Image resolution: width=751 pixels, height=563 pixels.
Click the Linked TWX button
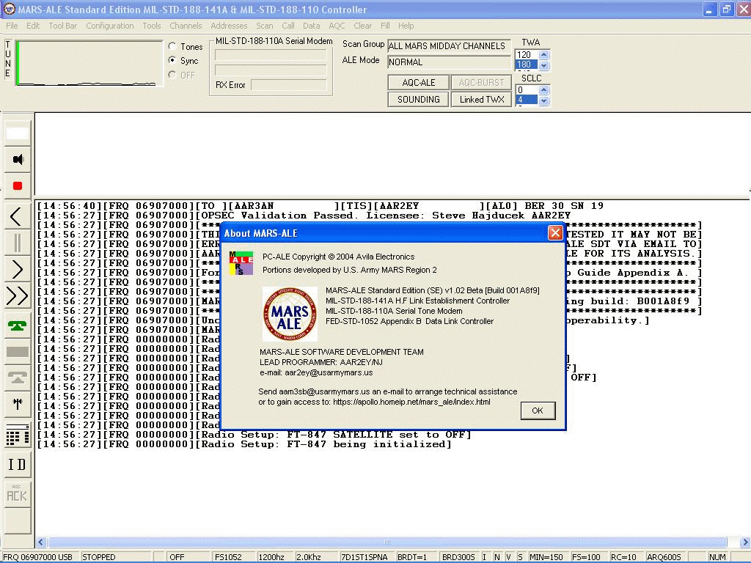pos(481,99)
